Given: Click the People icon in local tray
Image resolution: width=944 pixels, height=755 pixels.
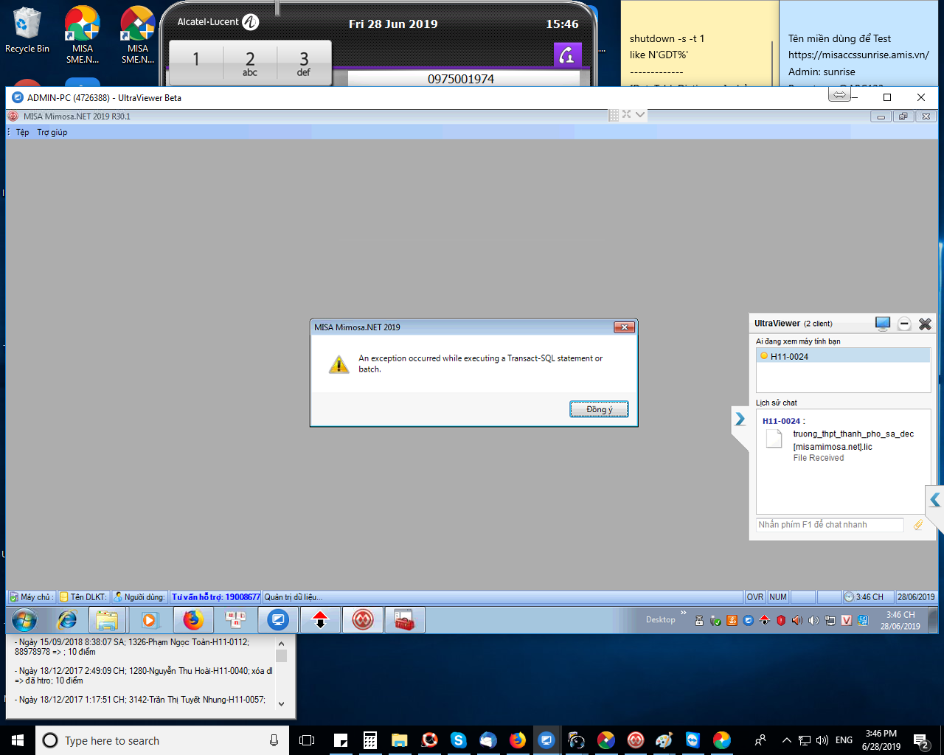Looking at the screenshot, I should tap(760, 740).
